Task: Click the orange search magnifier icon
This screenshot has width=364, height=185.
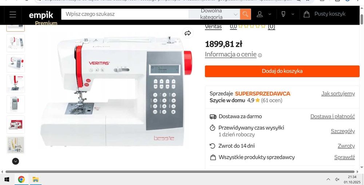Action: [x=245, y=15]
